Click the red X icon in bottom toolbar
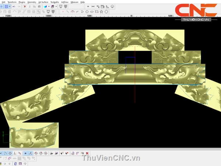Image resolution: width=221 pixels, height=166 pixels. (x=87, y=153)
